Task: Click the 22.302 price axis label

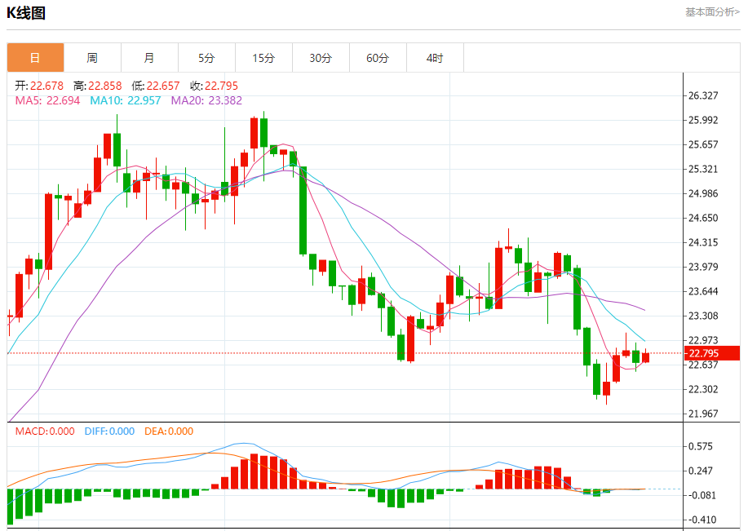Action: 703,389
